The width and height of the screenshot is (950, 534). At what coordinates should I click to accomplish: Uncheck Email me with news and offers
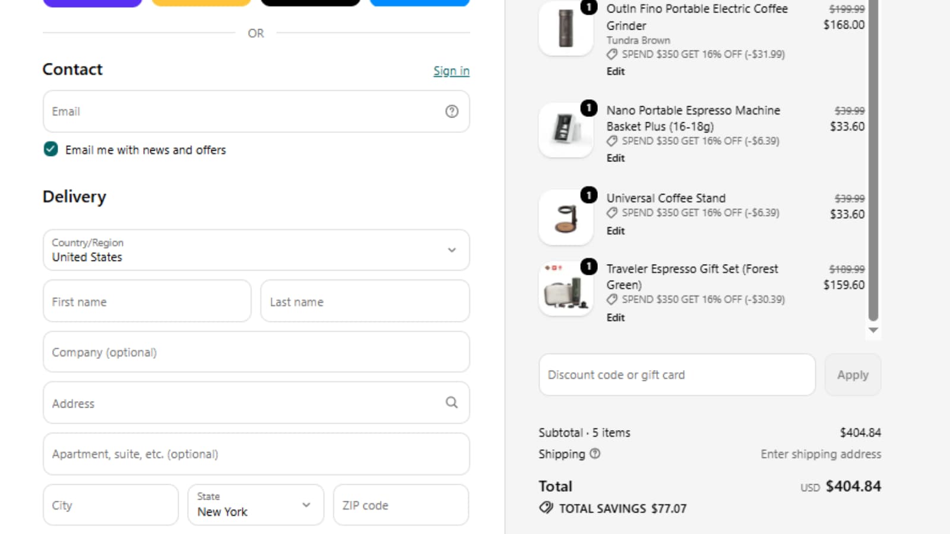click(x=51, y=150)
